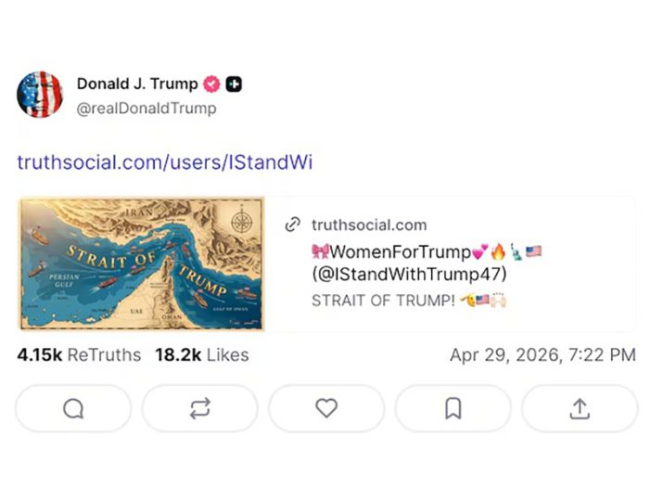Click the red verified badge
Screen dimensions: 651x488
coord(211,84)
